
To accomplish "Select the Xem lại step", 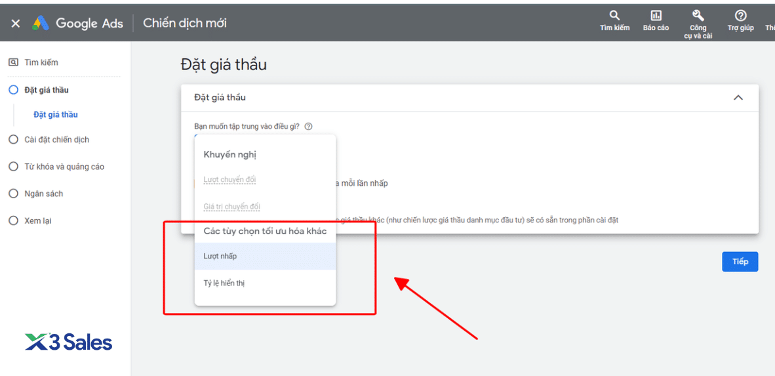I will click(30, 220).
